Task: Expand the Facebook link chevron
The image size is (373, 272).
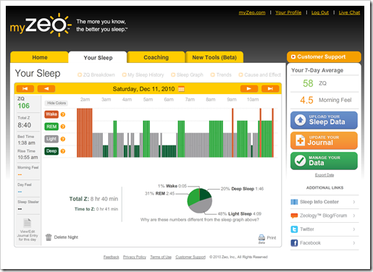Action: 354,243
